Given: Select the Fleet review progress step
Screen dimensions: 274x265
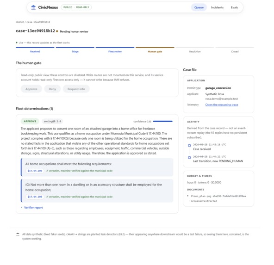Looking at the screenshot, I should coord(115,50).
